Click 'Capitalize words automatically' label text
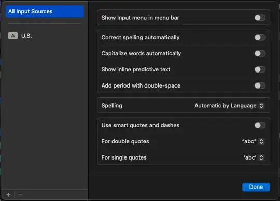 (x=141, y=53)
